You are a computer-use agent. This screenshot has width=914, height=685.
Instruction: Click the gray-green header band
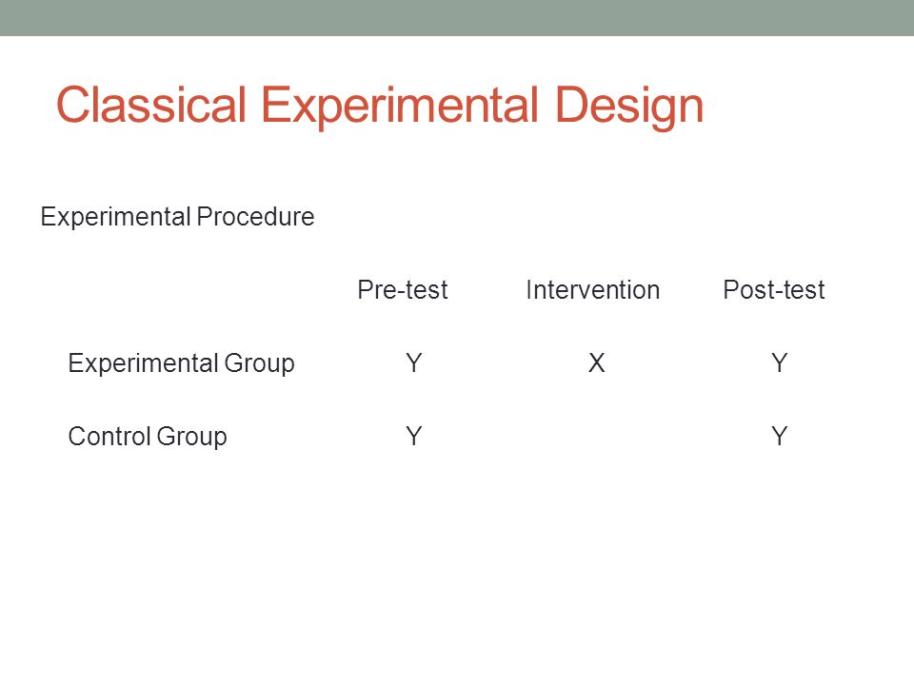click(457, 17)
